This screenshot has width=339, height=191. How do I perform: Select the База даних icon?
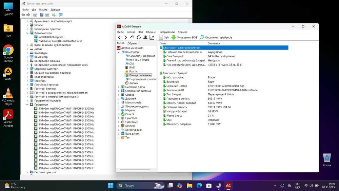123,134
